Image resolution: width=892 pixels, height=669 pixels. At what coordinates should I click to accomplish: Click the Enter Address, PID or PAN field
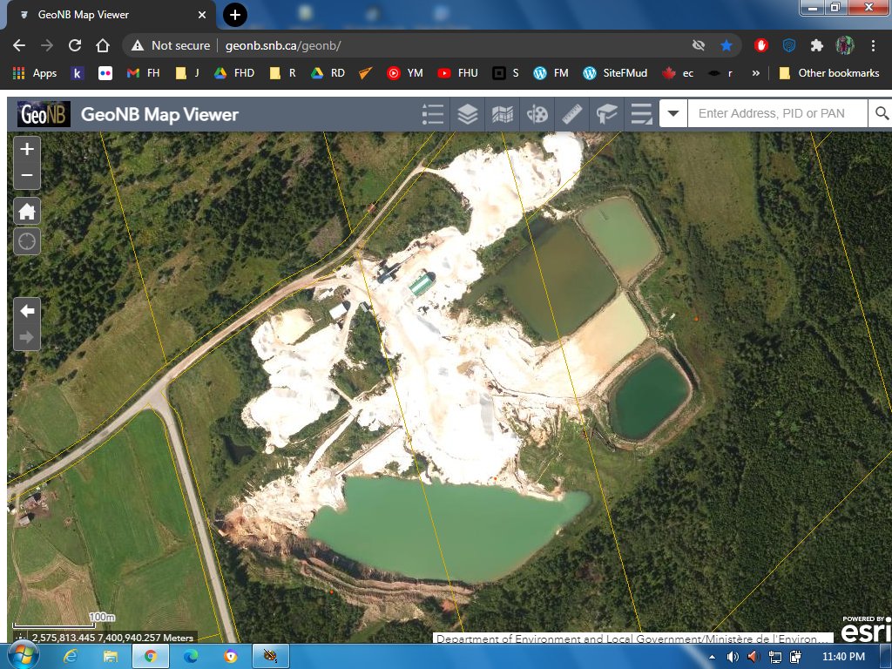777,114
